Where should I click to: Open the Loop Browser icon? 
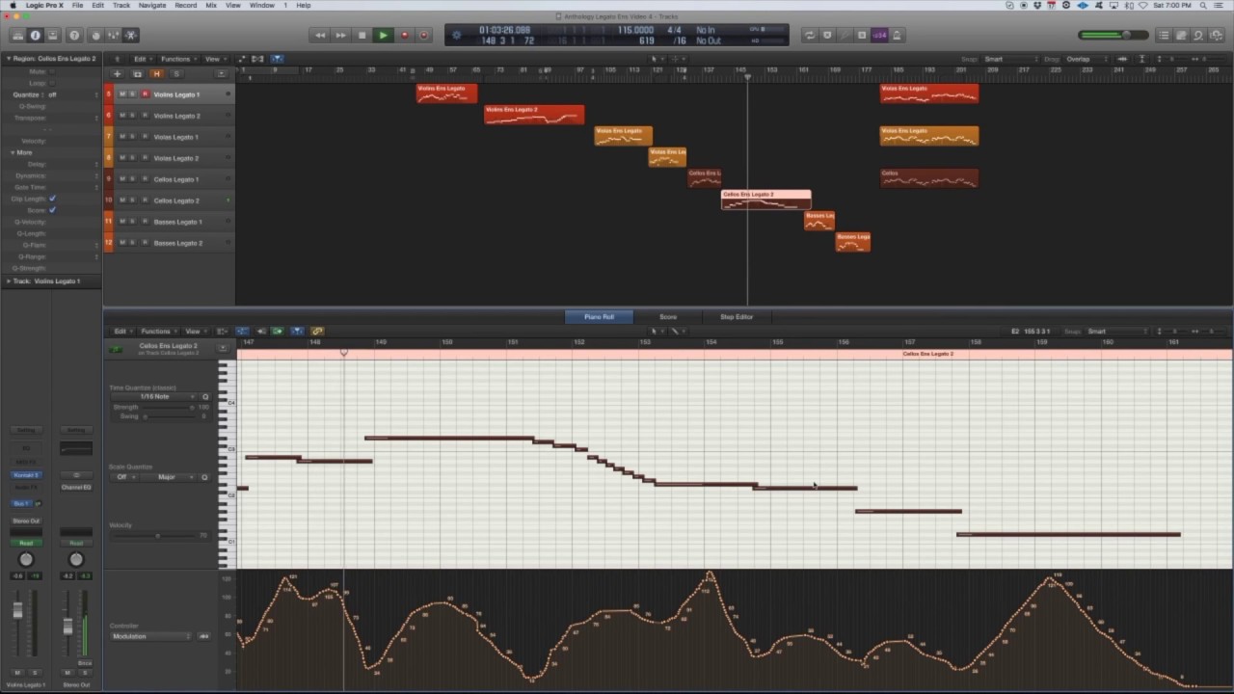click(1198, 36)
